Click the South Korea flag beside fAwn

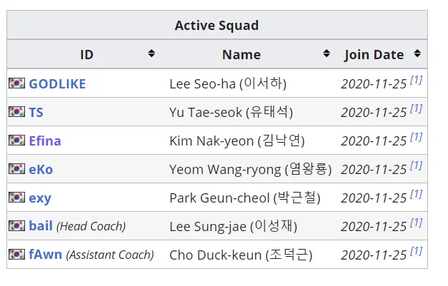[x=16, y=255]
